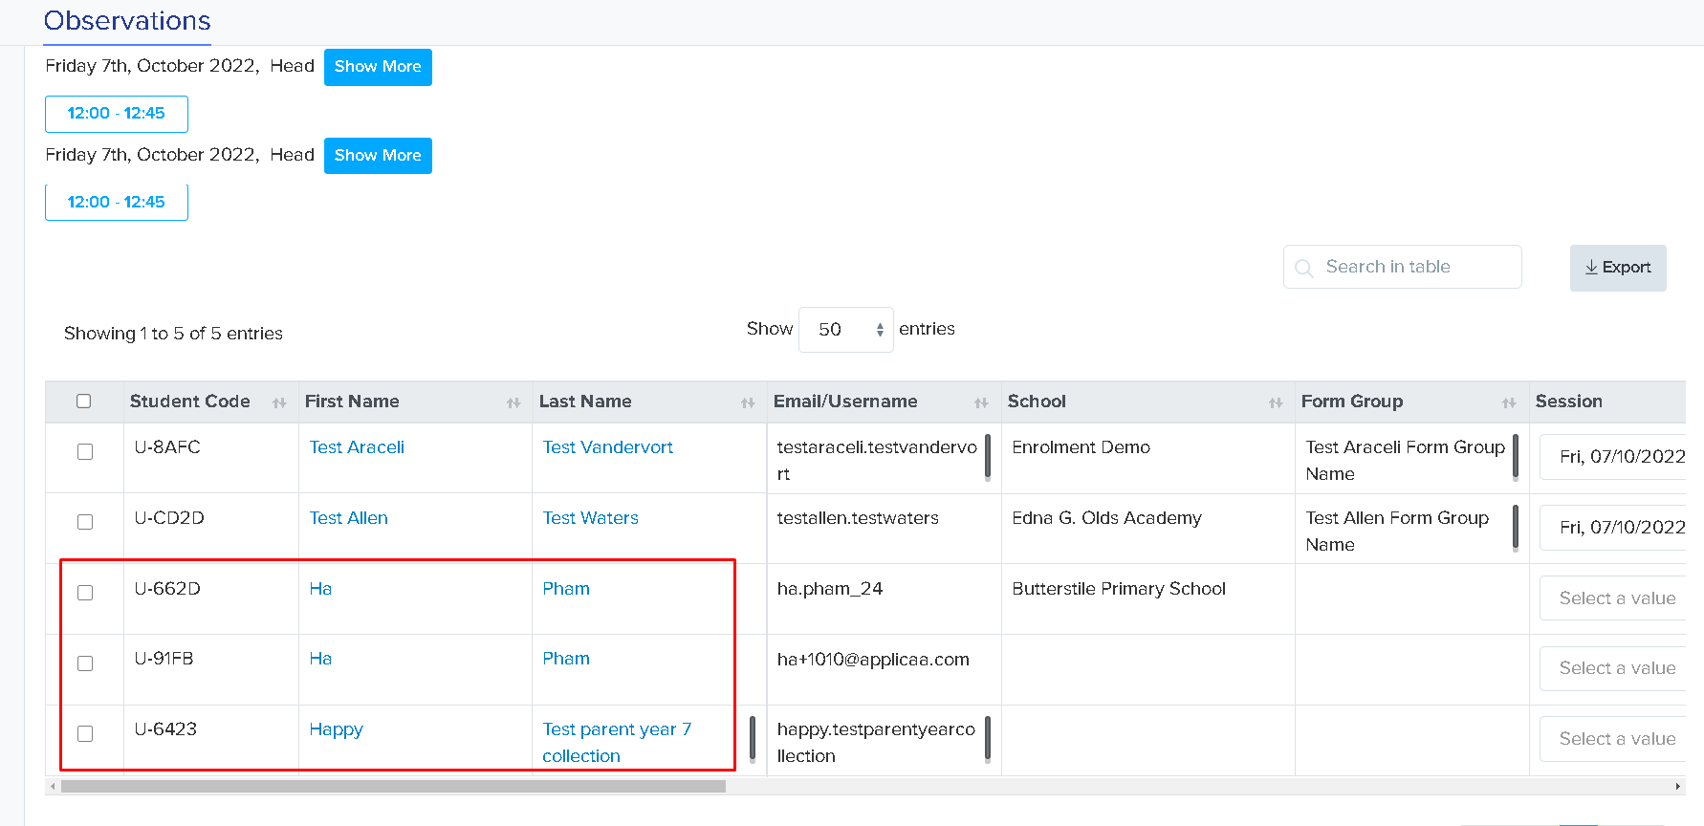Open the Test Vandervort last name link
This screenshot has width=1704, height=826.
[607, 447]
